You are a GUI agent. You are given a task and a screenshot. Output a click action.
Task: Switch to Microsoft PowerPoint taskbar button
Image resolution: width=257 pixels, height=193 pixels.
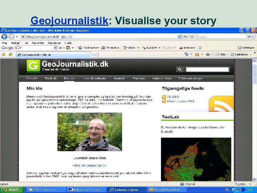pyautogui.click(x=167, y=190)
